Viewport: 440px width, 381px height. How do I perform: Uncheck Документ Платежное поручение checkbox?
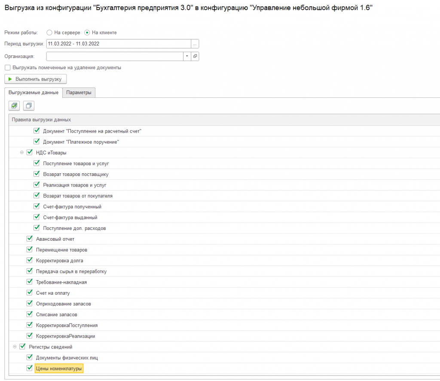pos(37,142)
